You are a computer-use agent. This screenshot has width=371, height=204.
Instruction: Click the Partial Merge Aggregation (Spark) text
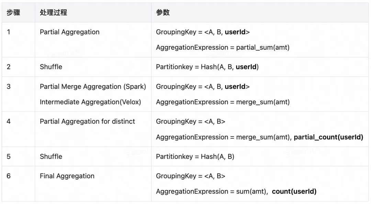pos(93,87)
